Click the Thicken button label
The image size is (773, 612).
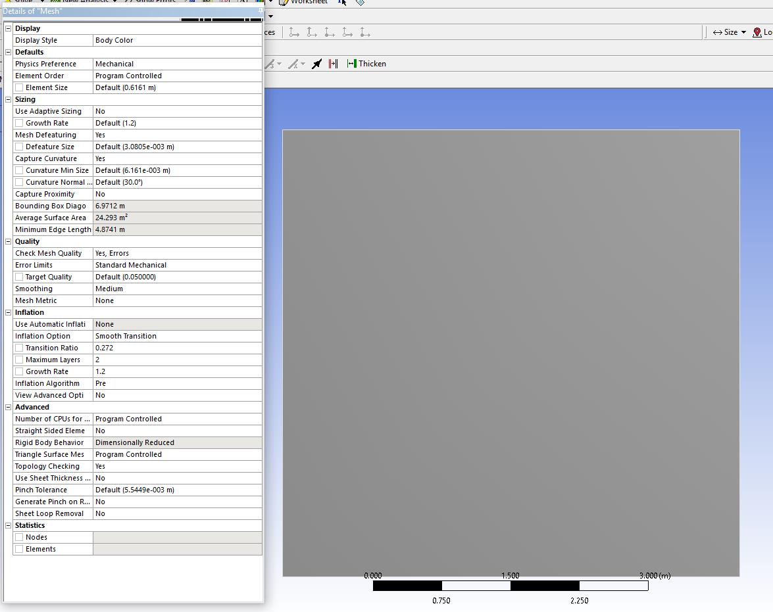[x=372, y=64]
